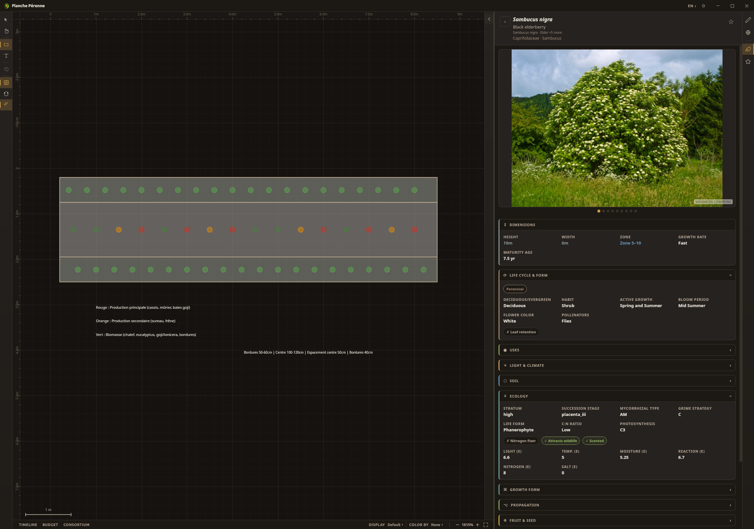
Task: Click the Phanerophyte life form value
Action: pyautogui.click(x=518, y=430)
